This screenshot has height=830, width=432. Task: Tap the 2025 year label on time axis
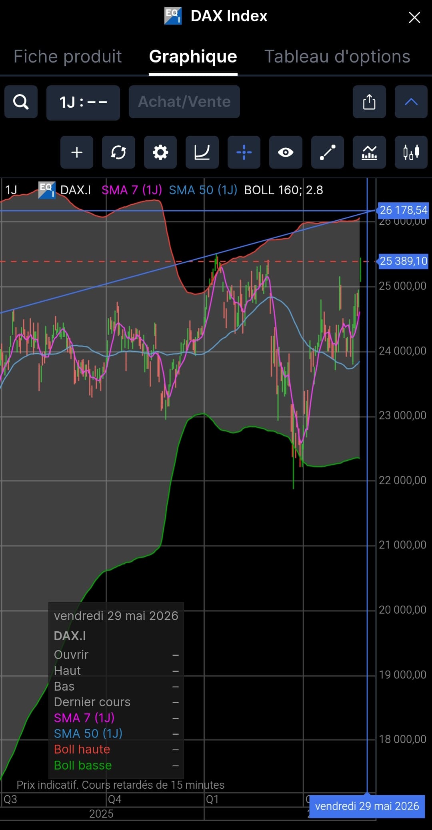[101, 814]
